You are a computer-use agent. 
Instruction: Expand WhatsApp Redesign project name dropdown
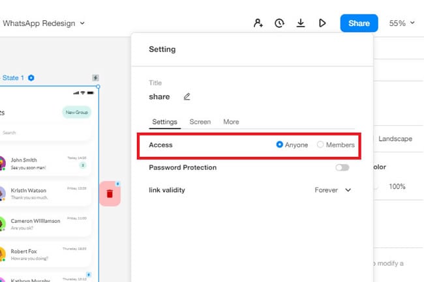pos(44,23)
